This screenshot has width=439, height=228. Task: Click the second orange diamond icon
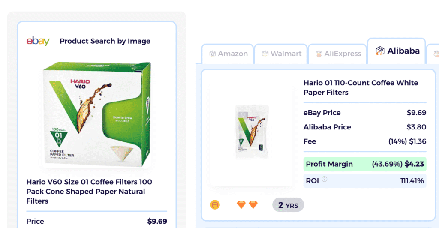click(x=253, y=205)
